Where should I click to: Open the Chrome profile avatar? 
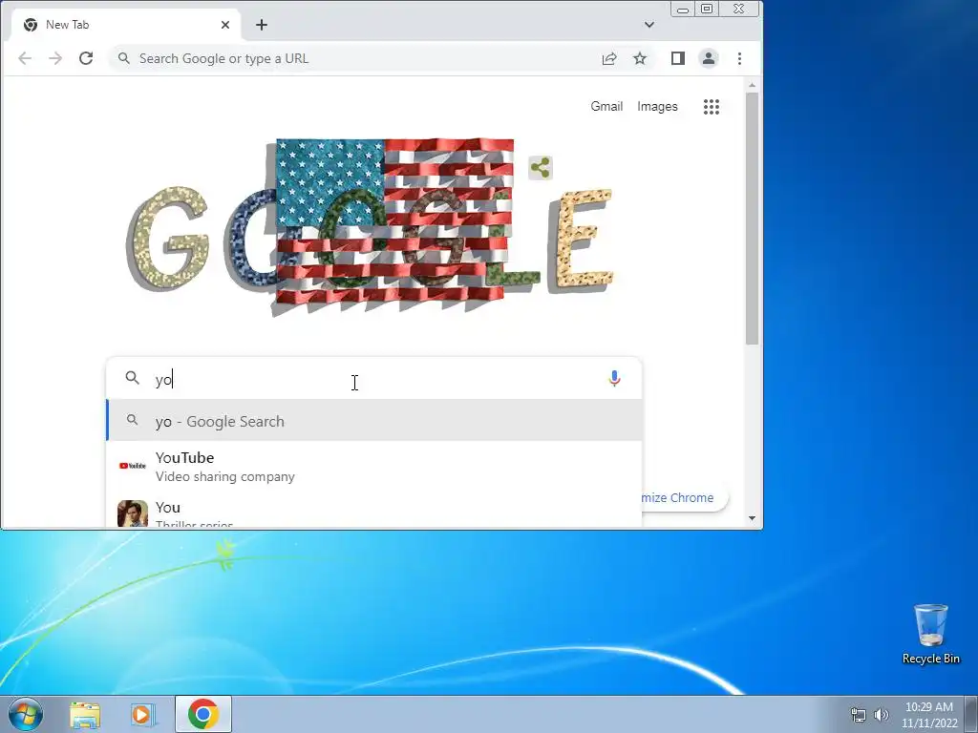[709, 58]
